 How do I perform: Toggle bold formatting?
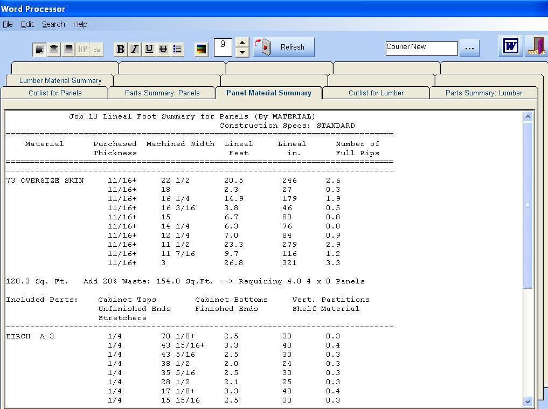click(121, 49)
